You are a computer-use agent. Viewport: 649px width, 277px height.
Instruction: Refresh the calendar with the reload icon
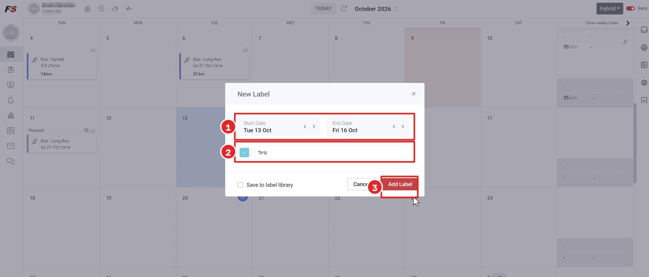click(344, 9)
